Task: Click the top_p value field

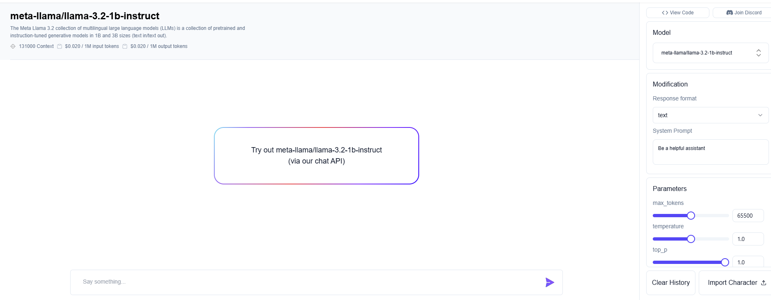Action: coord(748,262)
